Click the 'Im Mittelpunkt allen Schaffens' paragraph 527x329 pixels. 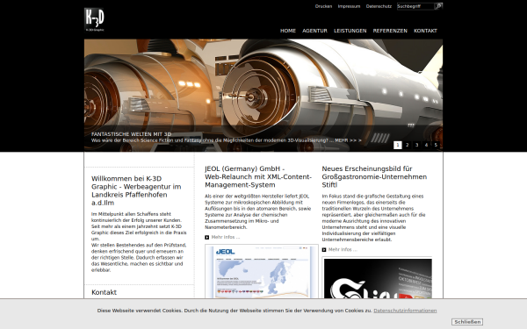tap(139, 242)
